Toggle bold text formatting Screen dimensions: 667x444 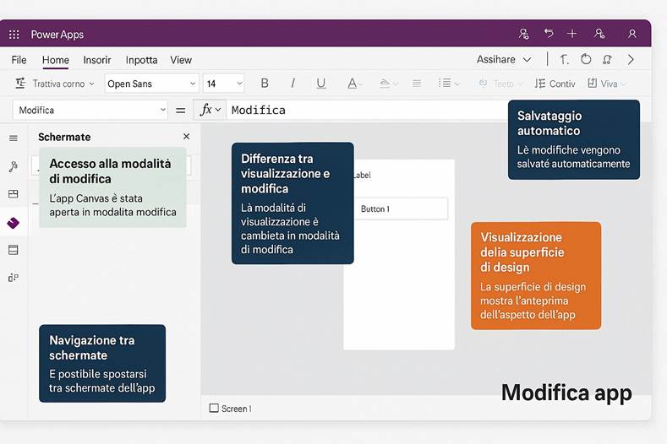click(x=265, y=84)
